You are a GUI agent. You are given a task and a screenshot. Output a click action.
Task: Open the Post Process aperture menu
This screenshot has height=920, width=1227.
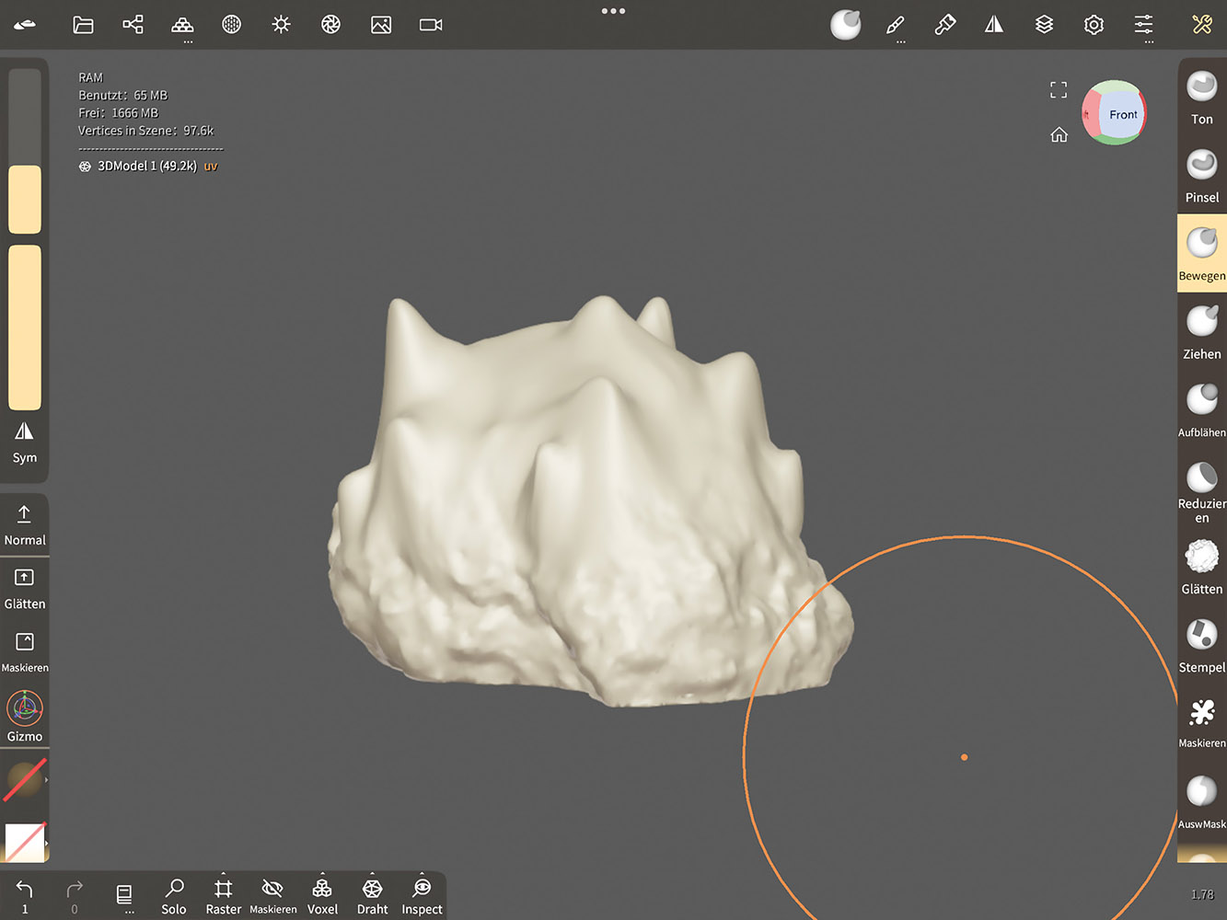pyautogui.click(x=331, y=25)
